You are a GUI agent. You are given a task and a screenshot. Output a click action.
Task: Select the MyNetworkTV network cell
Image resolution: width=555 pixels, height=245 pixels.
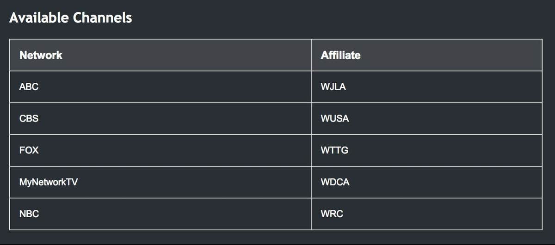(49, 182)
